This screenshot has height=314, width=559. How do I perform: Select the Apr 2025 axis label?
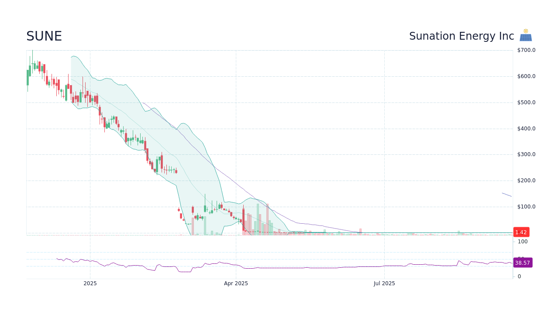click(x=235, y=283)
